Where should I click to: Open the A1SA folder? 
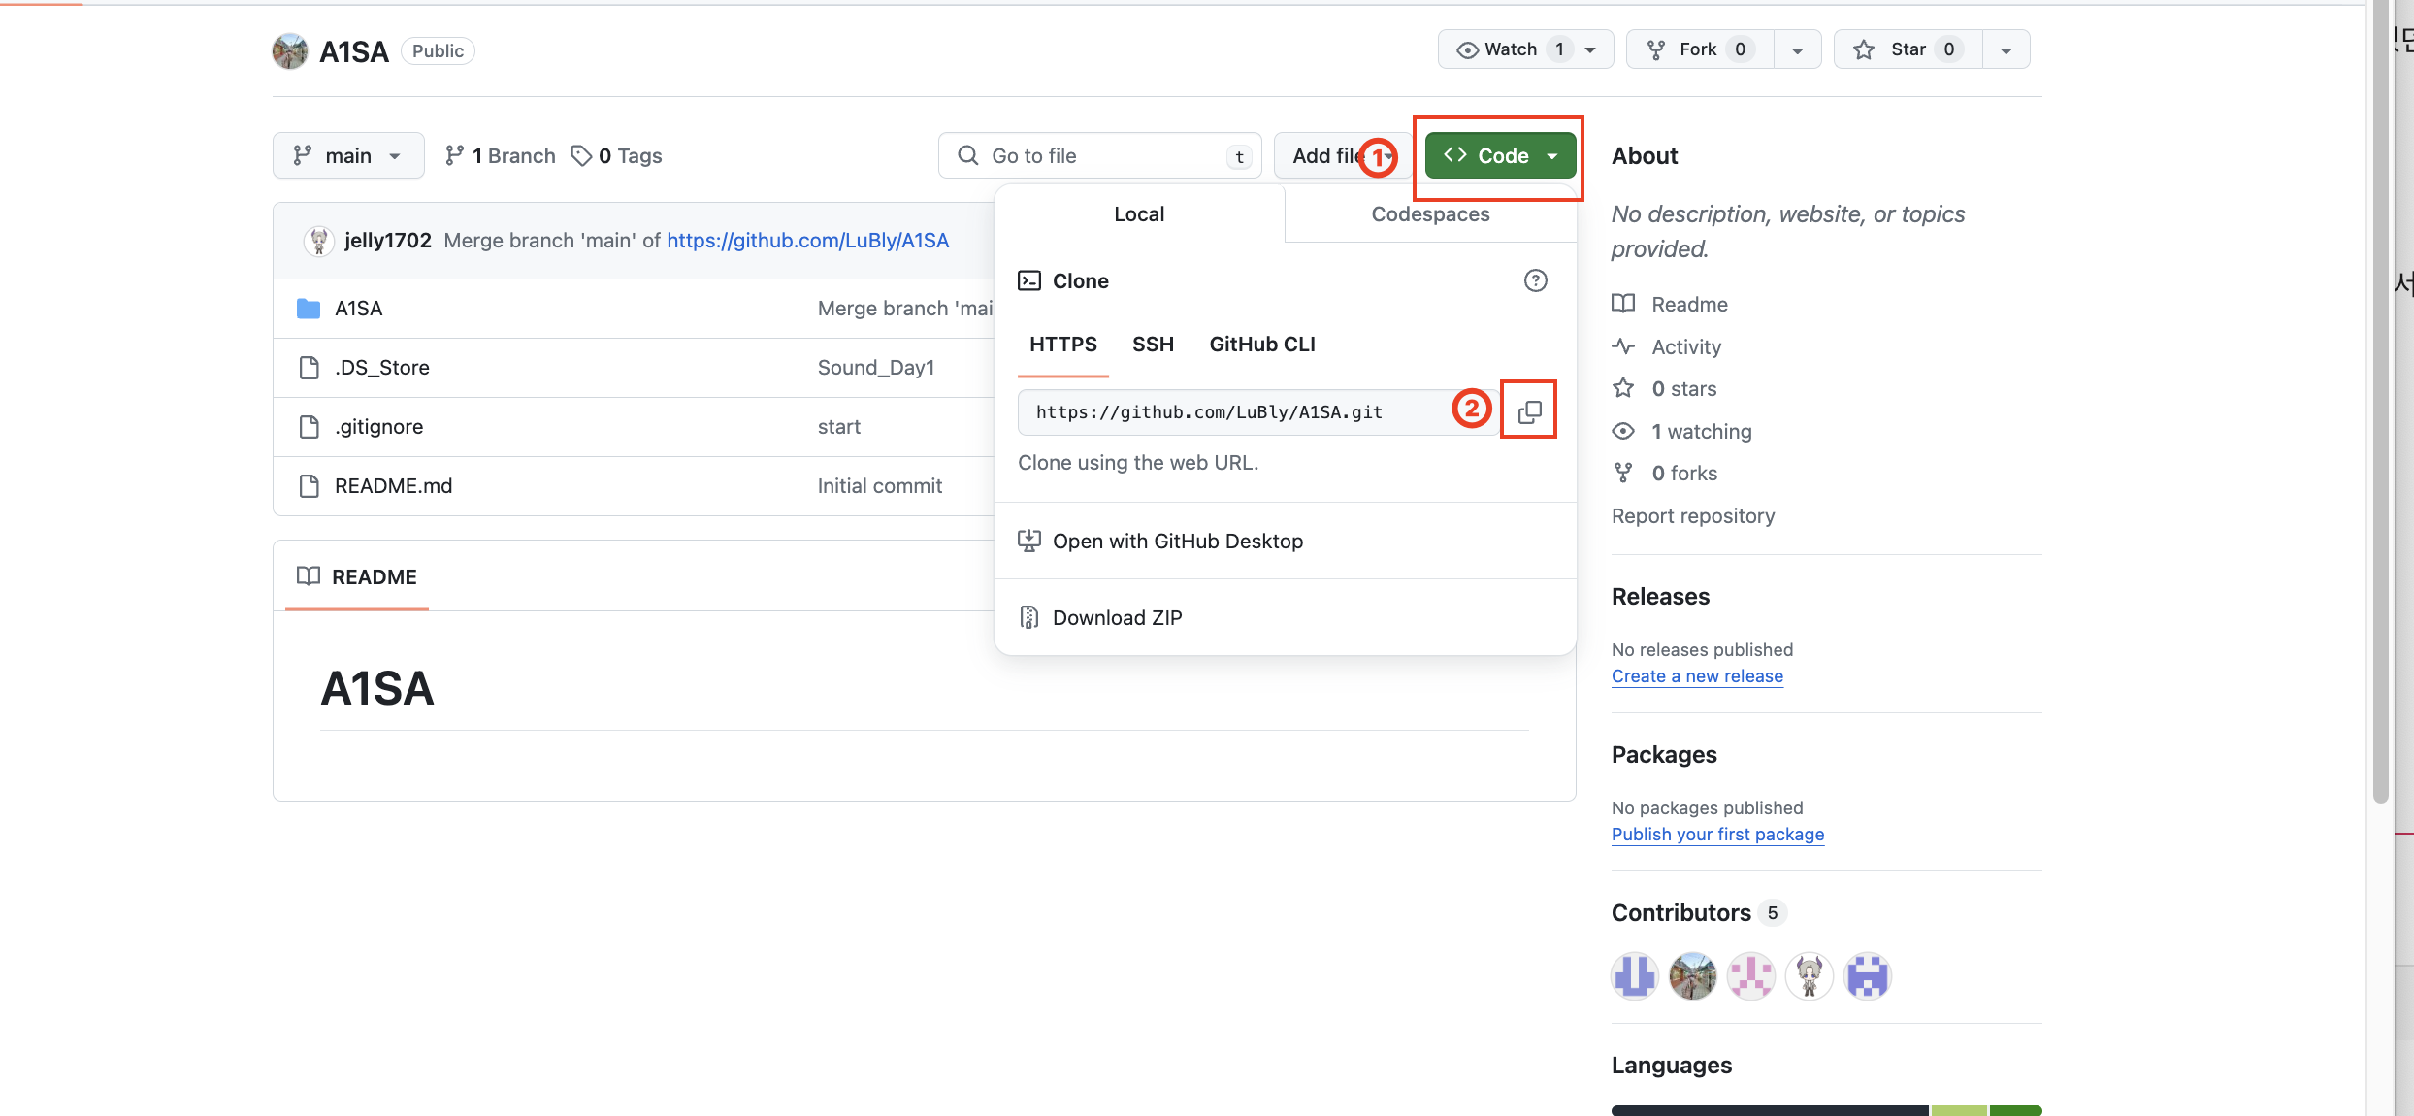click(x=358, y=309)
